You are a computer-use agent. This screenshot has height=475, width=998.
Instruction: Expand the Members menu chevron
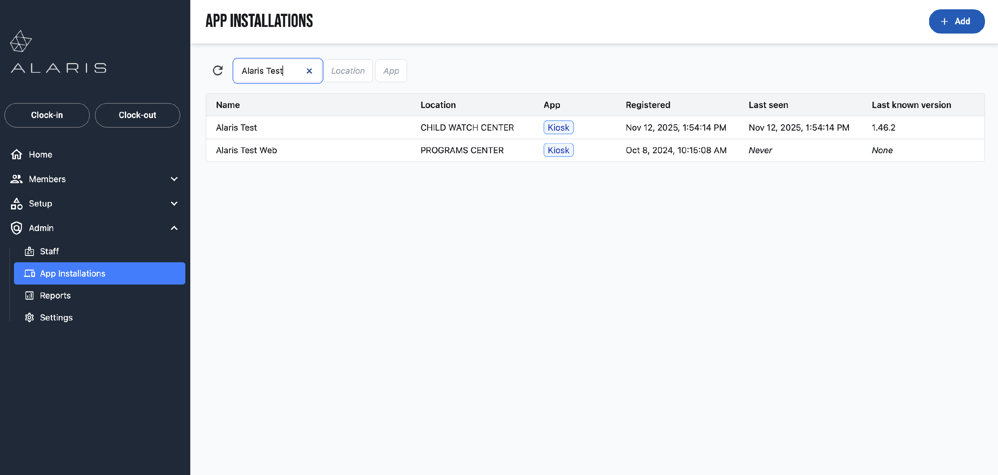[x=174, y=179]
